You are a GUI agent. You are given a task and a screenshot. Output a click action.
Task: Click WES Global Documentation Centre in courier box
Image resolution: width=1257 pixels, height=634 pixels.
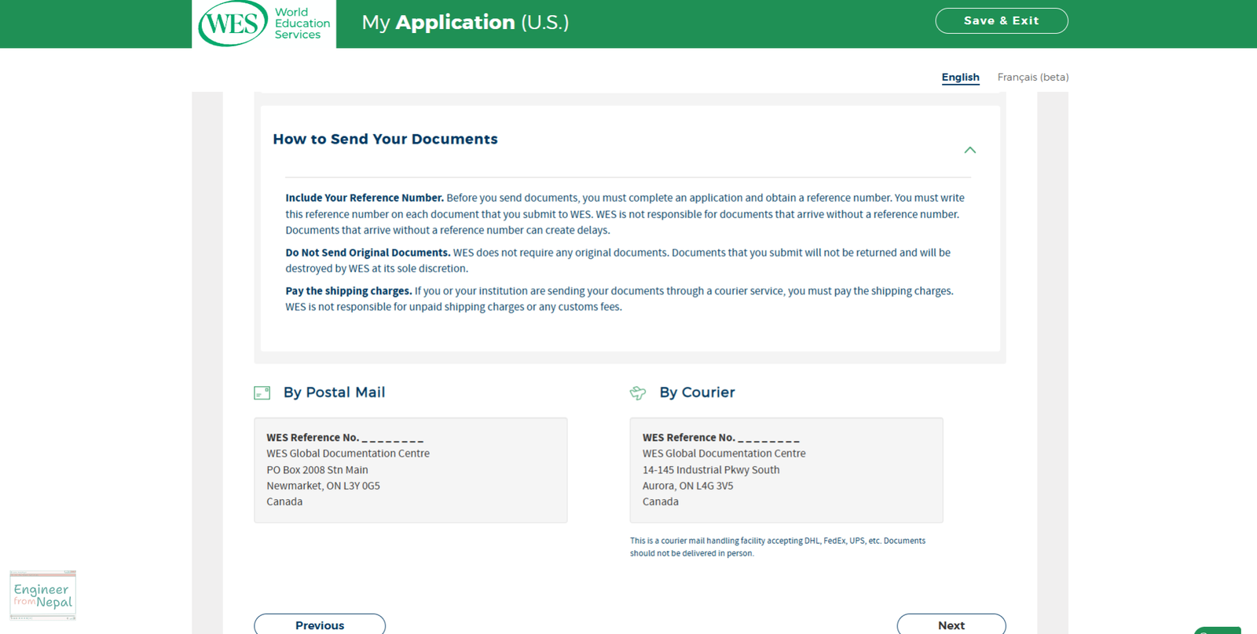[724, 454]
